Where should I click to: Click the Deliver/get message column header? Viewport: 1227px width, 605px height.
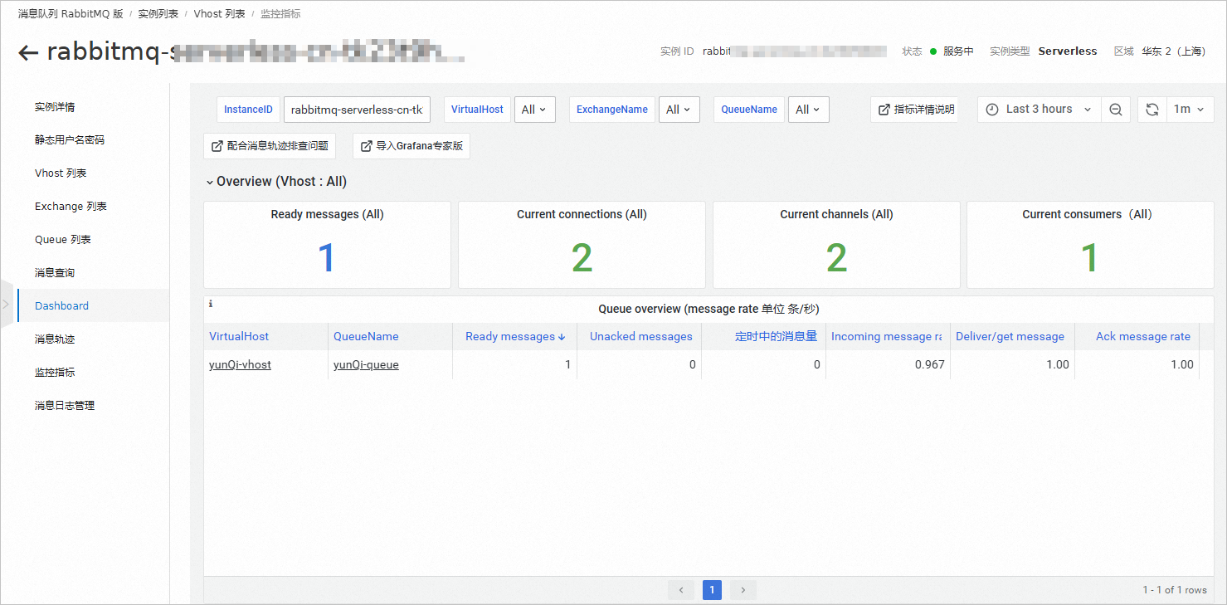pos(1010,336)
